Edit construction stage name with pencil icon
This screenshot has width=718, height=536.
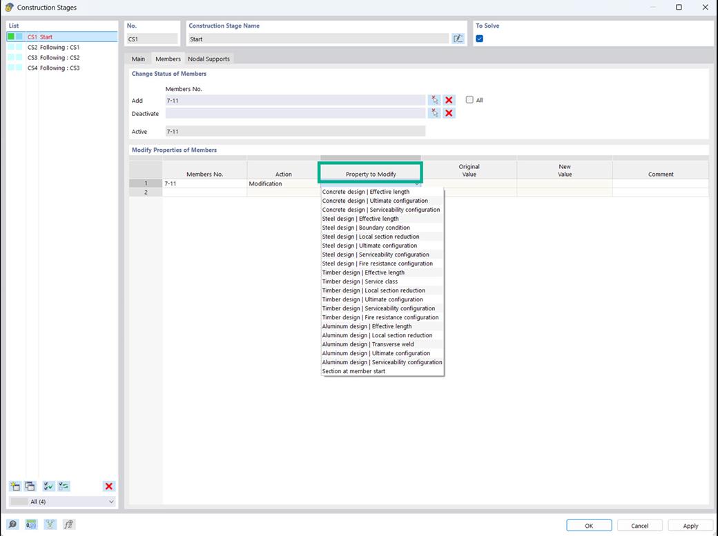[x=458, y=39]
